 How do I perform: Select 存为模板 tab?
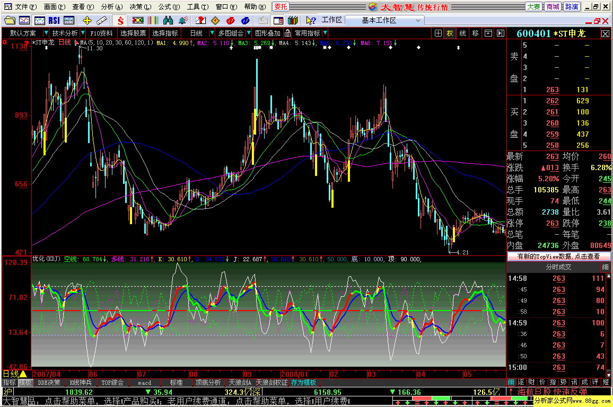click(303, 383)
